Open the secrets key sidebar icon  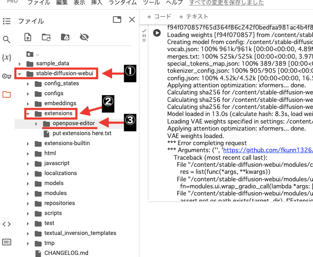[x=7, y=76]
